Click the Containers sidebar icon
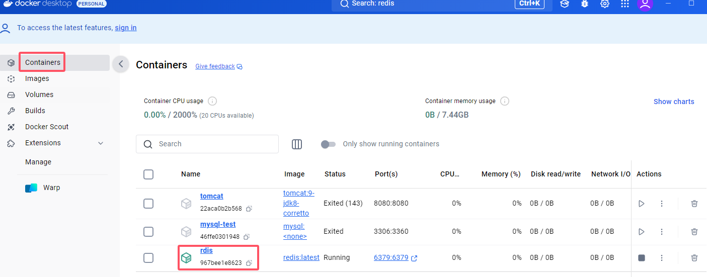This screenshot has height=277, width=707. pos(11,63)
